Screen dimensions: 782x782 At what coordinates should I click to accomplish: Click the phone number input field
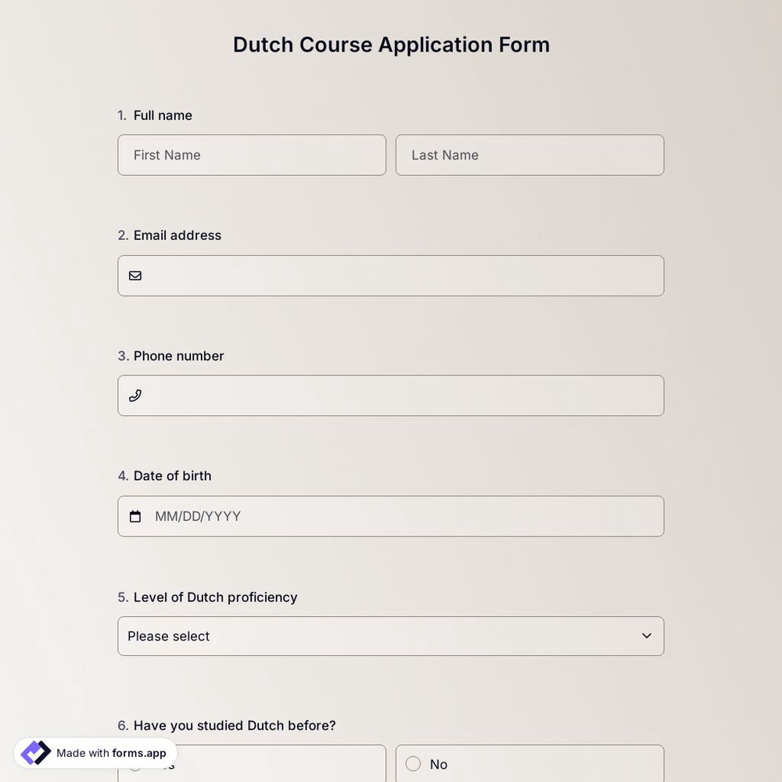pos(391,395)
